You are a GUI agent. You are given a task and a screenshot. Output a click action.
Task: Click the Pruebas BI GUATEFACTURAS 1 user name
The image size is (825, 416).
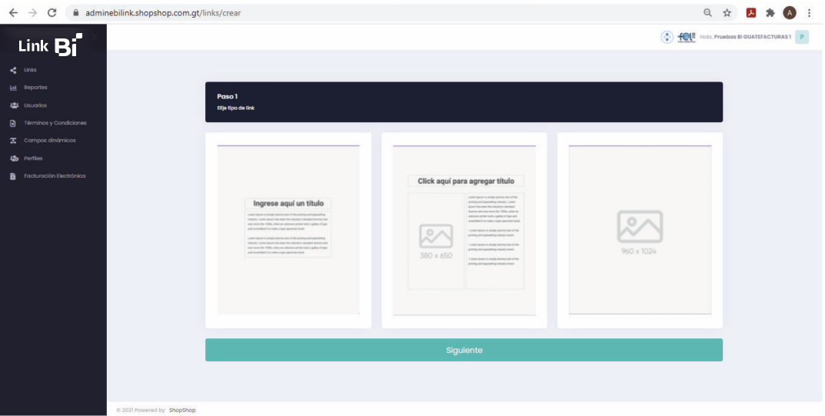tap(753, 37)
